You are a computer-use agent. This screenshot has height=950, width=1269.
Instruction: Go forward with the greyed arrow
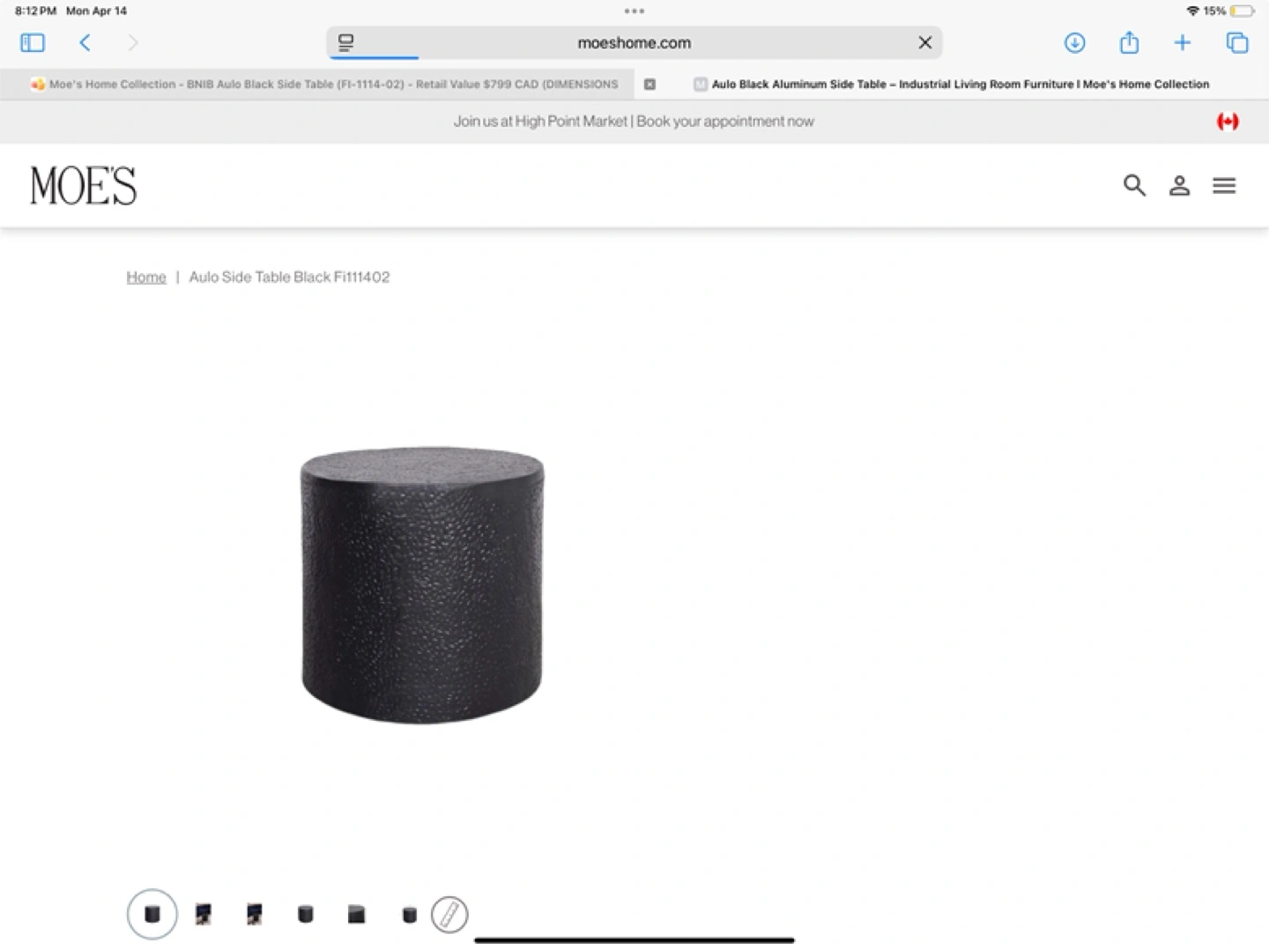tap(133, 42)
